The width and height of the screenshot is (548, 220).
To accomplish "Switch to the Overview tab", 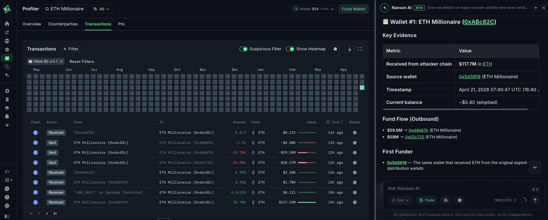I will tap(32, 24).
